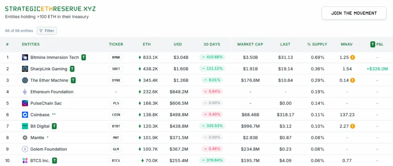Click the 66 of 66 entities count
393x166 pixels.
(x=19, y=31)
